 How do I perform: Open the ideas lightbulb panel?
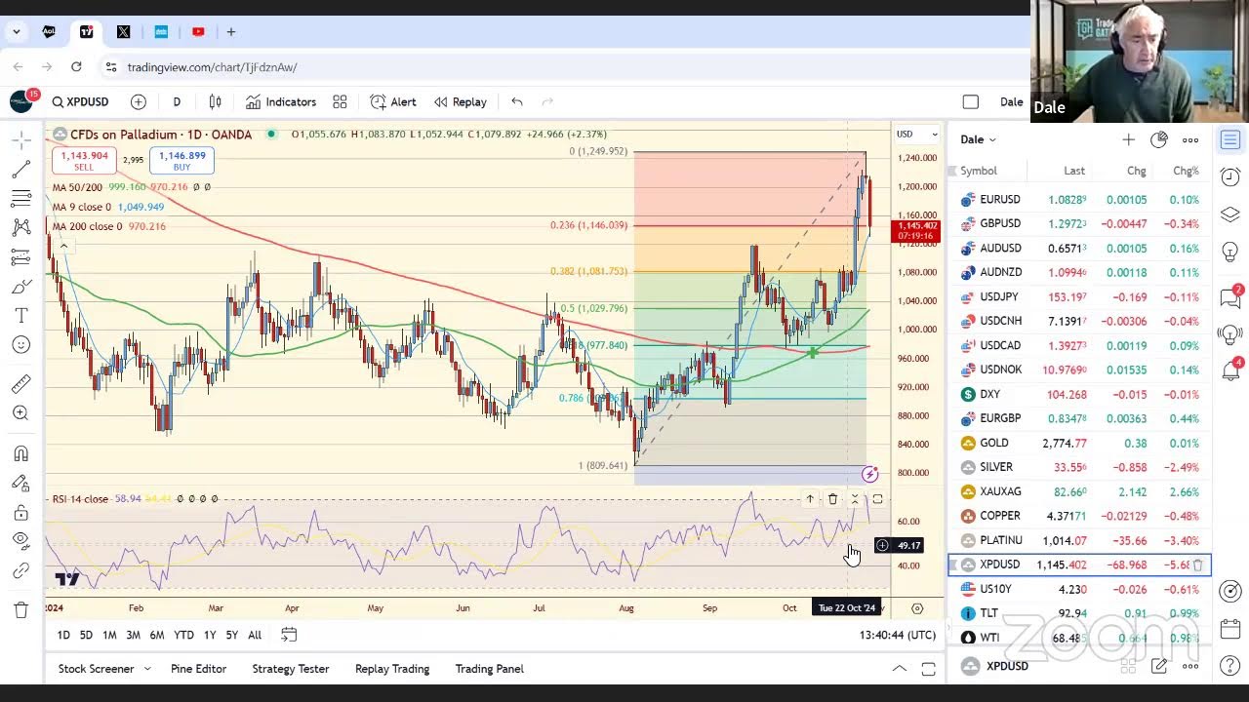tap(1230, 251)
